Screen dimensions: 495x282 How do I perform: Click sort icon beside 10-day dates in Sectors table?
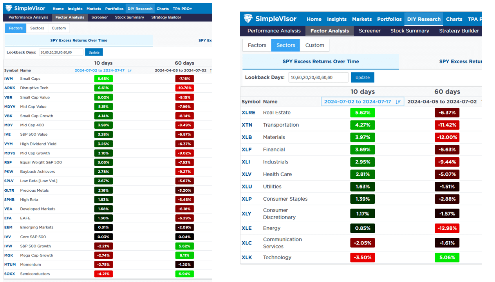(398, 102)
